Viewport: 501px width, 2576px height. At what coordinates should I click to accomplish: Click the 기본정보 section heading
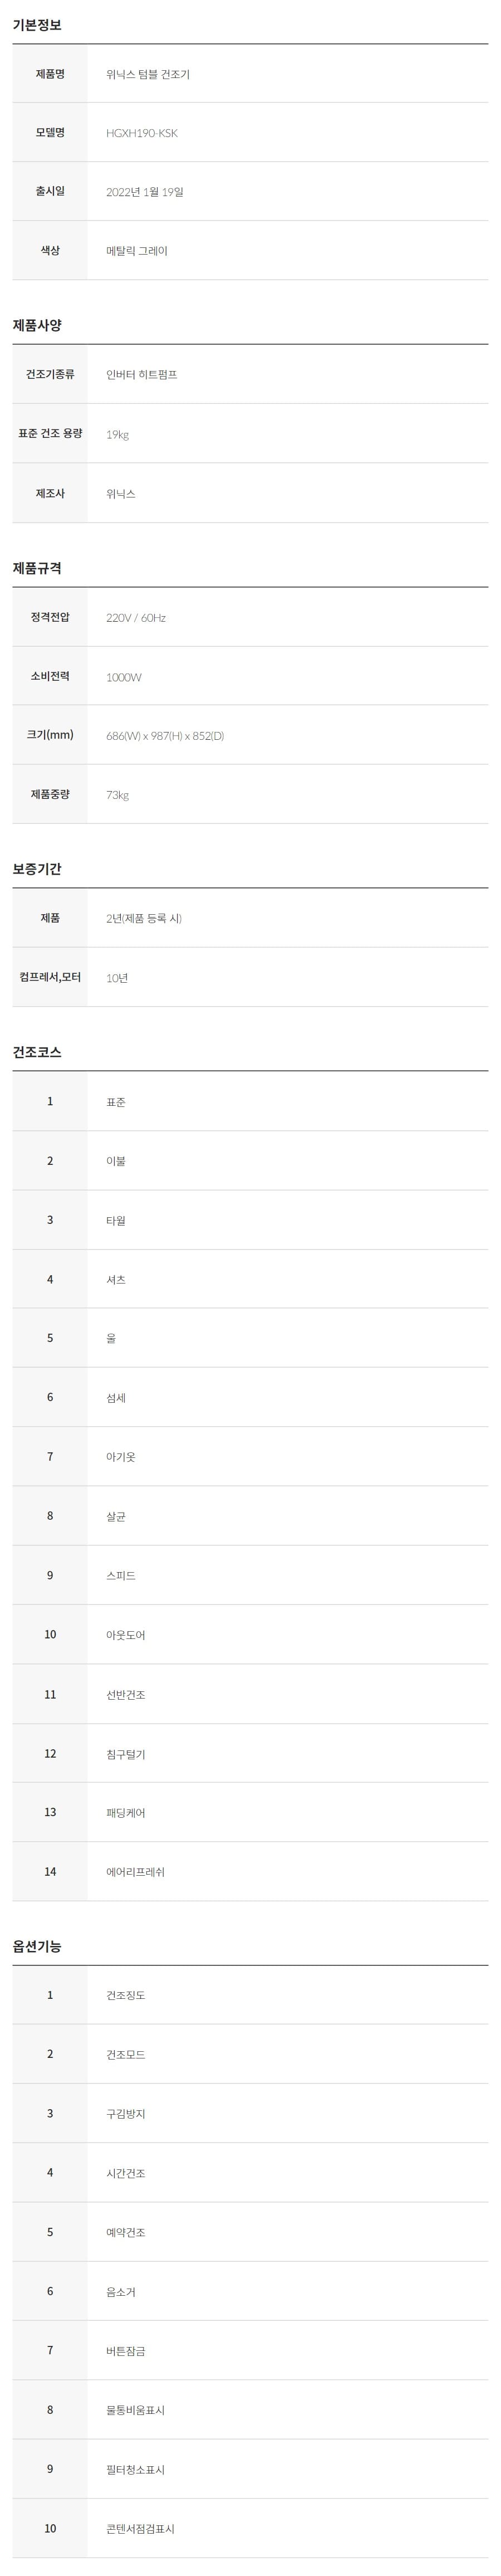point(37,25)
